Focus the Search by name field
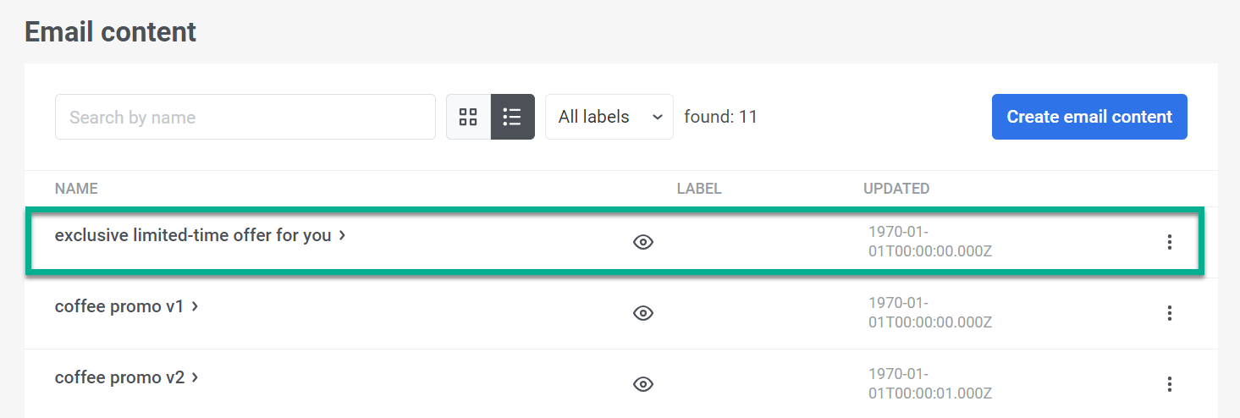Image resolution: width=1240 pixels, height=418 pixels. 245,117
